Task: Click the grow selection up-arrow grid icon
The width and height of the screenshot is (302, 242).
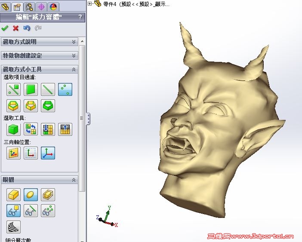Action: click(x=65, y=129)
